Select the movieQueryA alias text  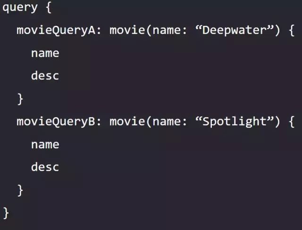point(56,31)
